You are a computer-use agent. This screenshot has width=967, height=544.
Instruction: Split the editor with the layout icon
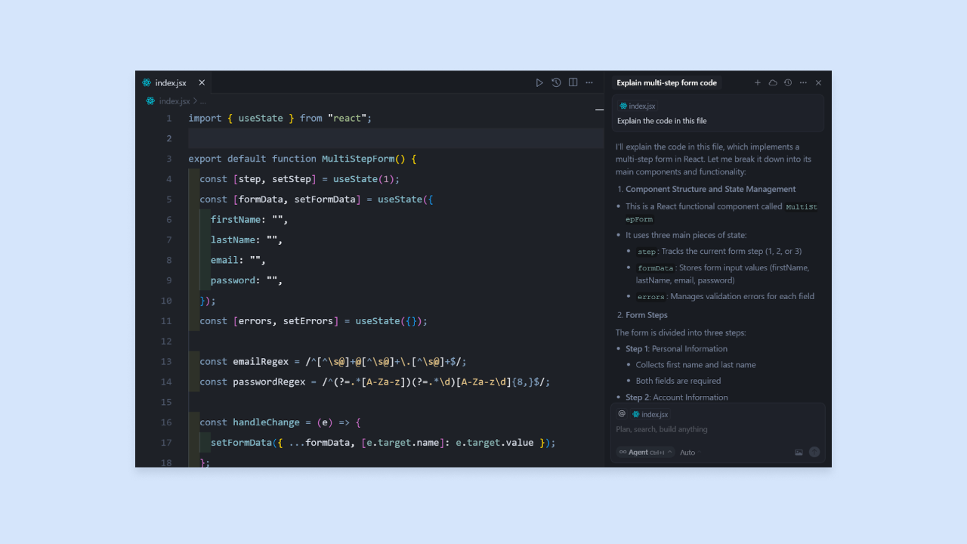[x=573, y=82]
